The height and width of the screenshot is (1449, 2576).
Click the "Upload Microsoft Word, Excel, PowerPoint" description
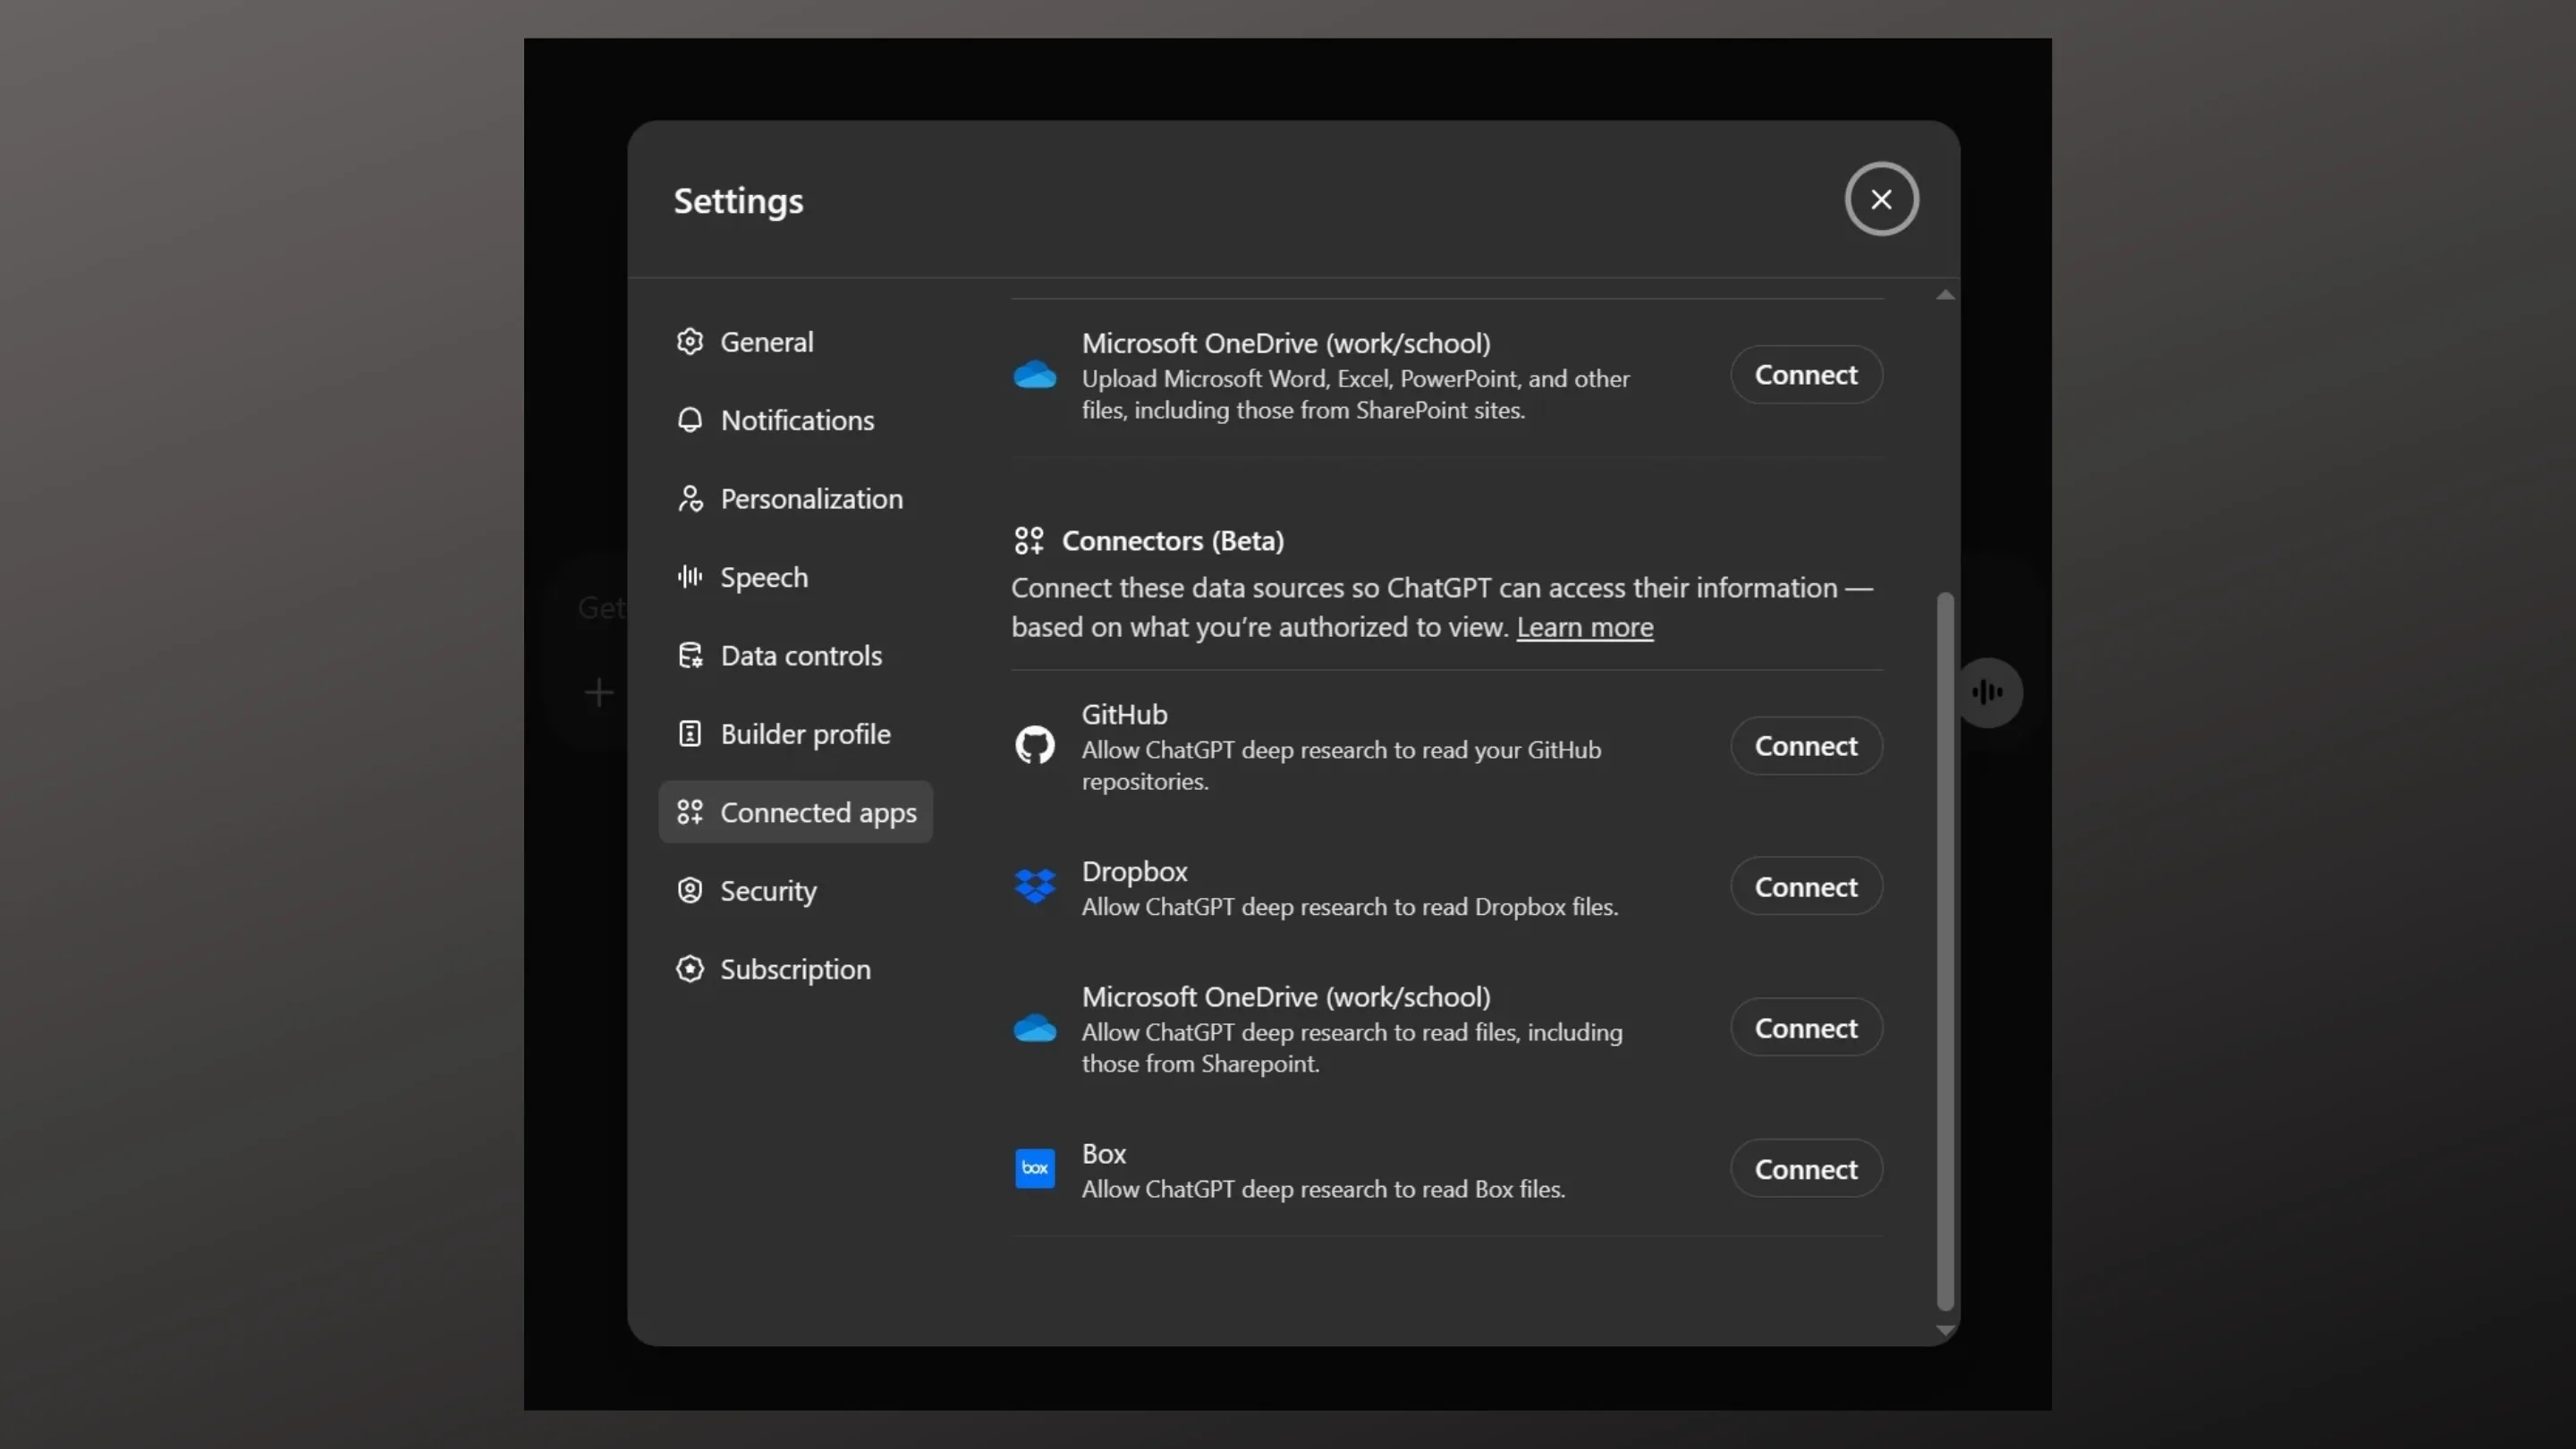1355,395
